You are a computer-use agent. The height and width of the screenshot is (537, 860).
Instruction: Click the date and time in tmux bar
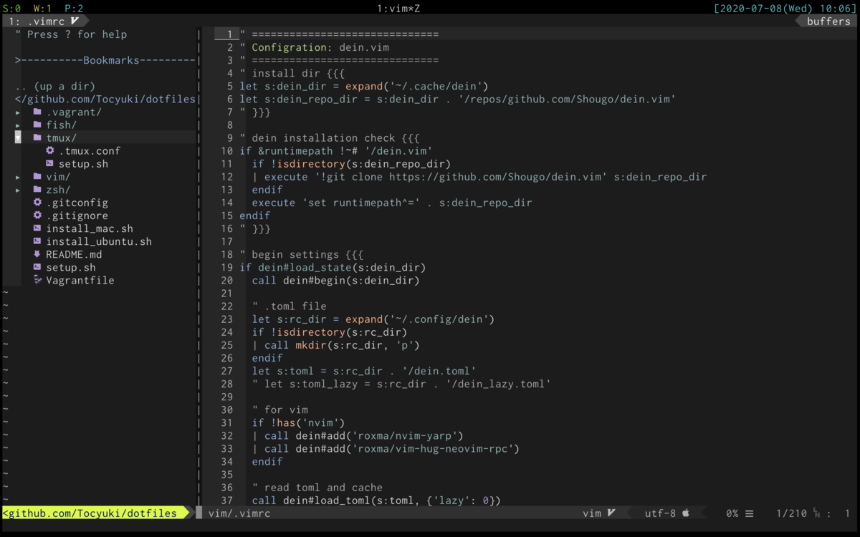(x=785, y=9)
